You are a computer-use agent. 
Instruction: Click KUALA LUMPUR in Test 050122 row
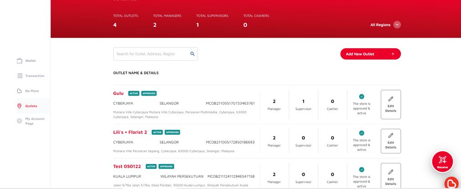click(x=127, y=176)
